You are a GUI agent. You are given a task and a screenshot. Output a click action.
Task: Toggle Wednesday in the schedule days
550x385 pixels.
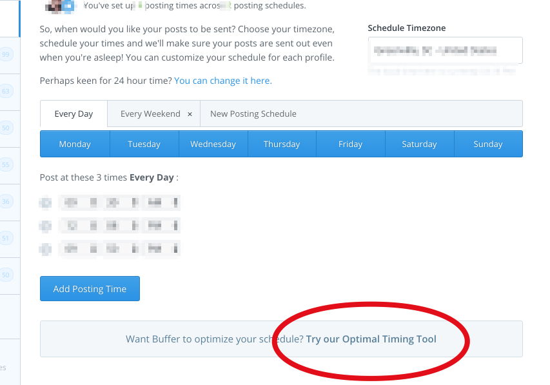[213, 144]
